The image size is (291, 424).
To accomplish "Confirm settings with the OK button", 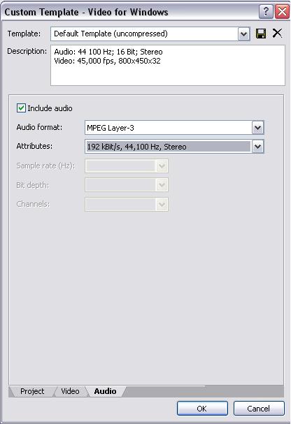I will point(202,409).
